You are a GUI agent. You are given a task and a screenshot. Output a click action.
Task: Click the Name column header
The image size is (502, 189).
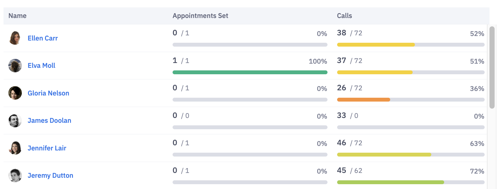click(x=17, y=16)
